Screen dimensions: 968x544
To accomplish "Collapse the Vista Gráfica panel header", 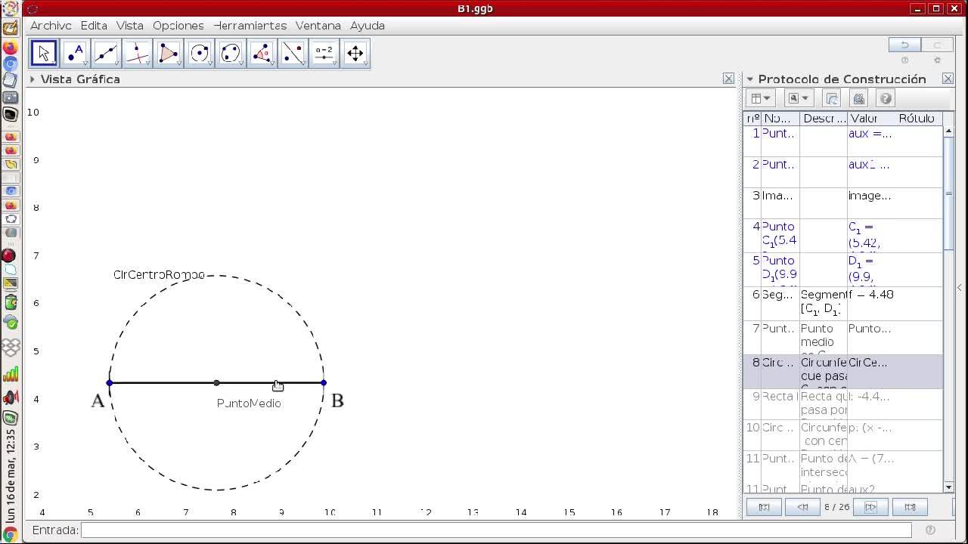I will click(33, 79).
